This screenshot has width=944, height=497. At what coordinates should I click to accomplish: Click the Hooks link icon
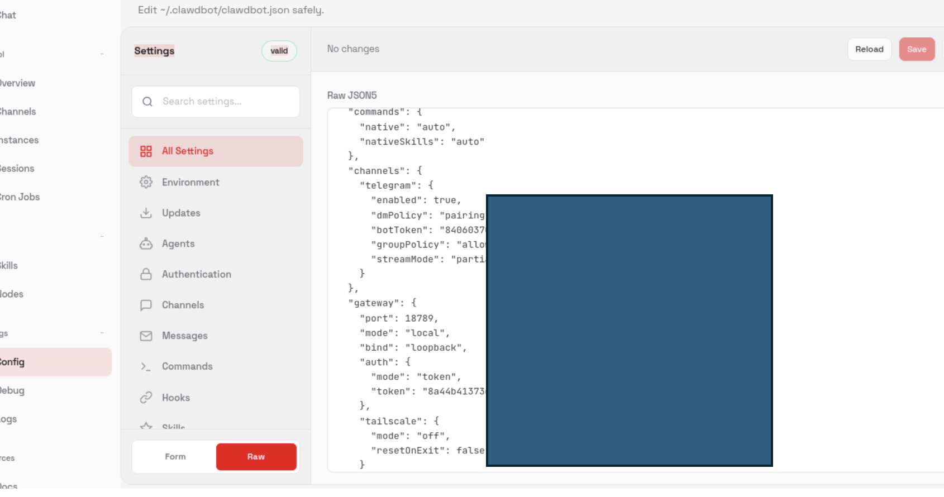point(146,398)
